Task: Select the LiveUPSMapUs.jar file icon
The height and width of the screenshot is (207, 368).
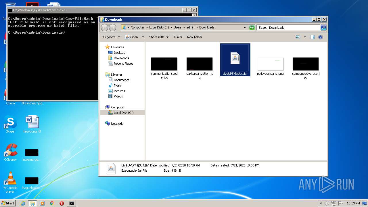Action: click(x=235, y=58)
